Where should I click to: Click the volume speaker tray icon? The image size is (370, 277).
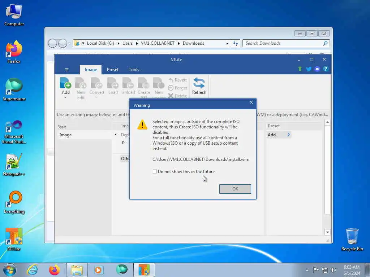tap(333, 270)
